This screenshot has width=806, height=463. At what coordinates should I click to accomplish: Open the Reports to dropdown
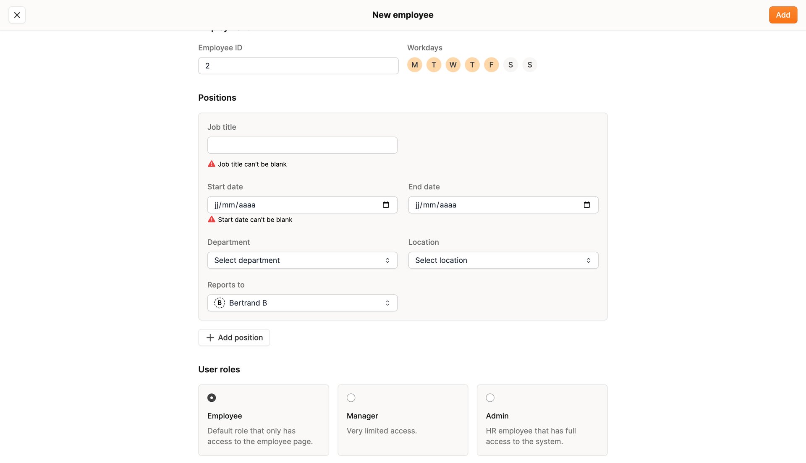302,303
